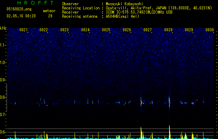Click the 0822 time marker
This screenshot has height=139, width=218.
[44, 30]
